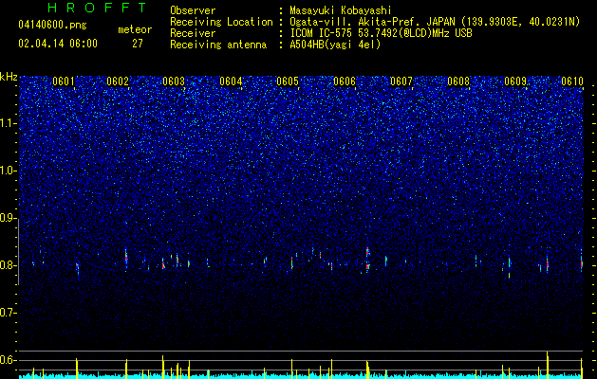Viewport: 597px width, 379px height.
Task: Click the meteor label
Action: click(135, 29)
